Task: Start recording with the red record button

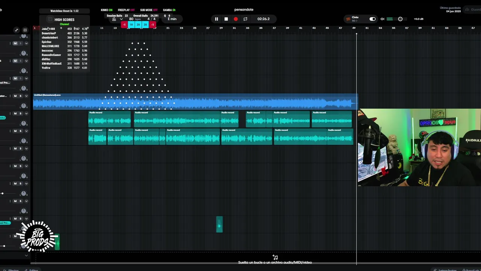Action: 236,19
